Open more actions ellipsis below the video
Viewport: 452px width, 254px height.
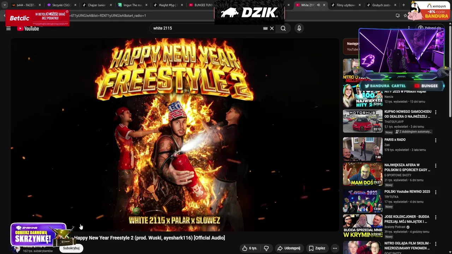(335, 248)
